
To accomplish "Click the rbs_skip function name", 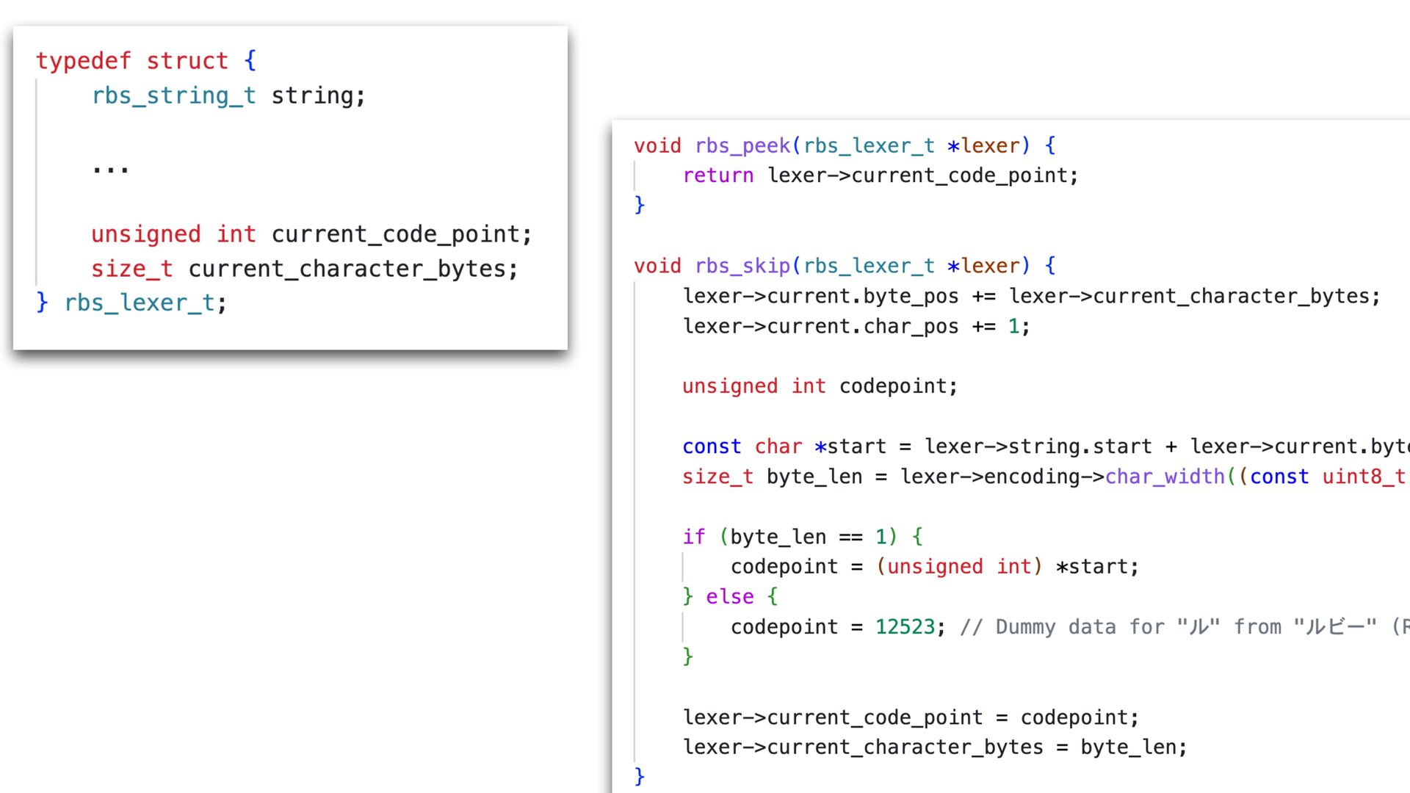I will 742,266.
